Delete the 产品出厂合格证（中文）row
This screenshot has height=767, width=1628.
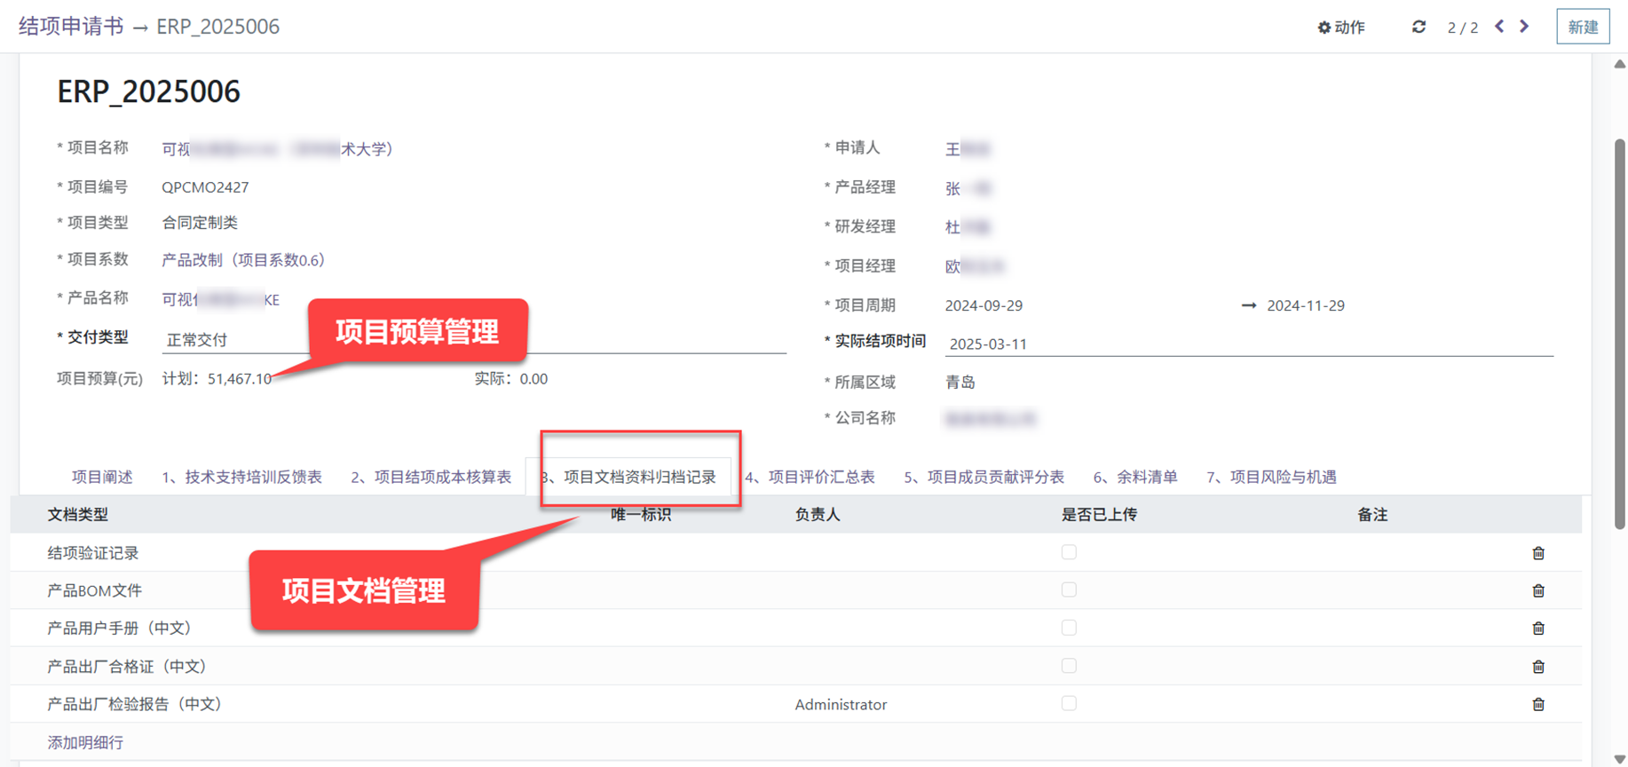tap(1538, 667)
